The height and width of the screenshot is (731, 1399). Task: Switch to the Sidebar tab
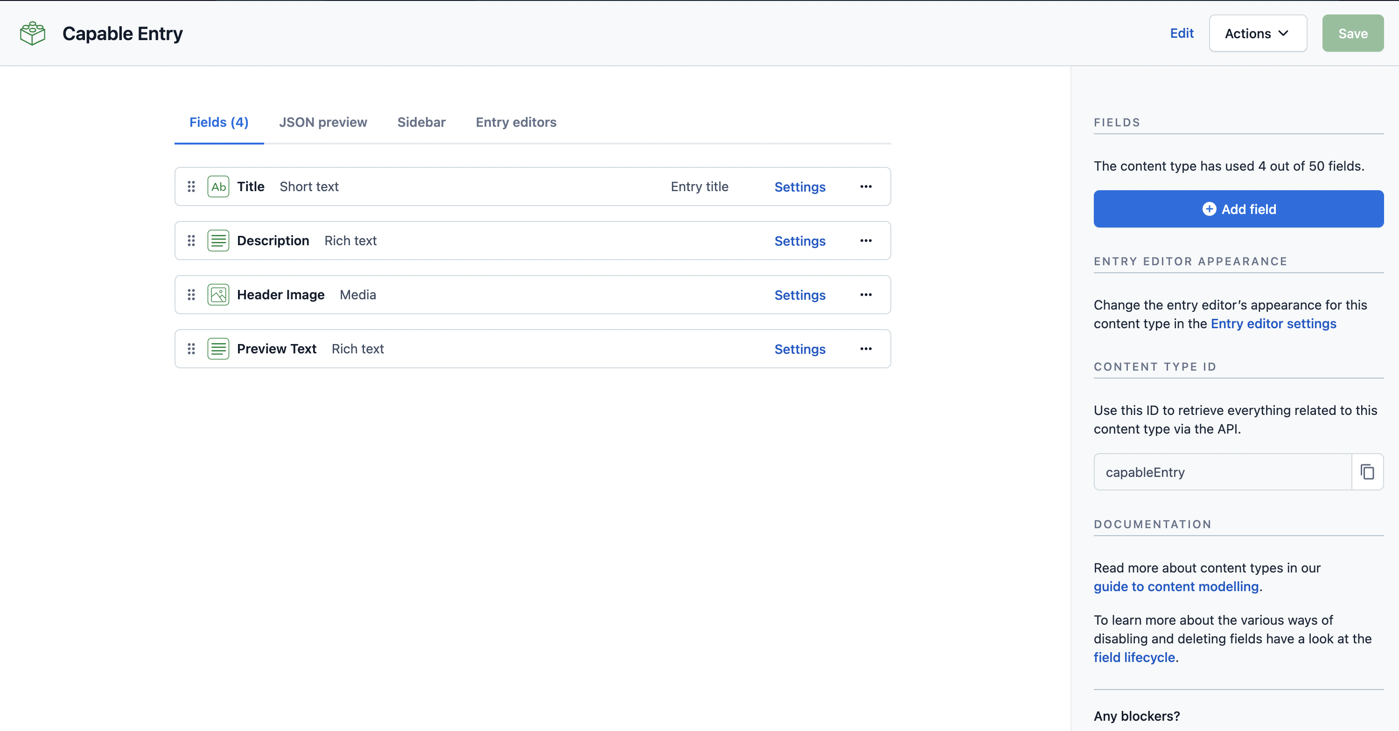[x=421, y=122]
